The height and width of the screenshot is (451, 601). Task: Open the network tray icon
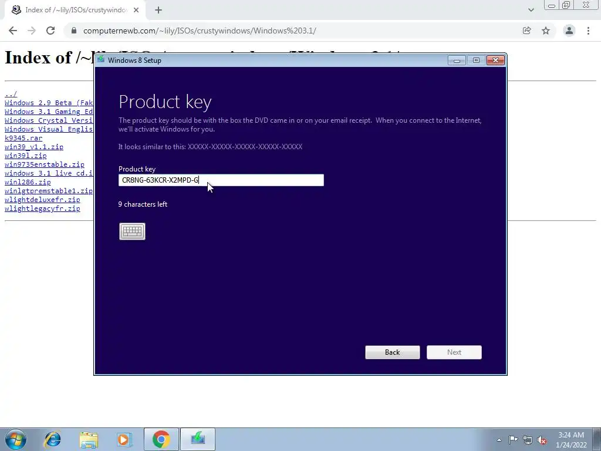528,440
